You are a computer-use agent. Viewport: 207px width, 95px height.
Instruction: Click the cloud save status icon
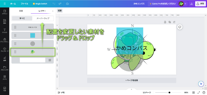coord(68,4)
